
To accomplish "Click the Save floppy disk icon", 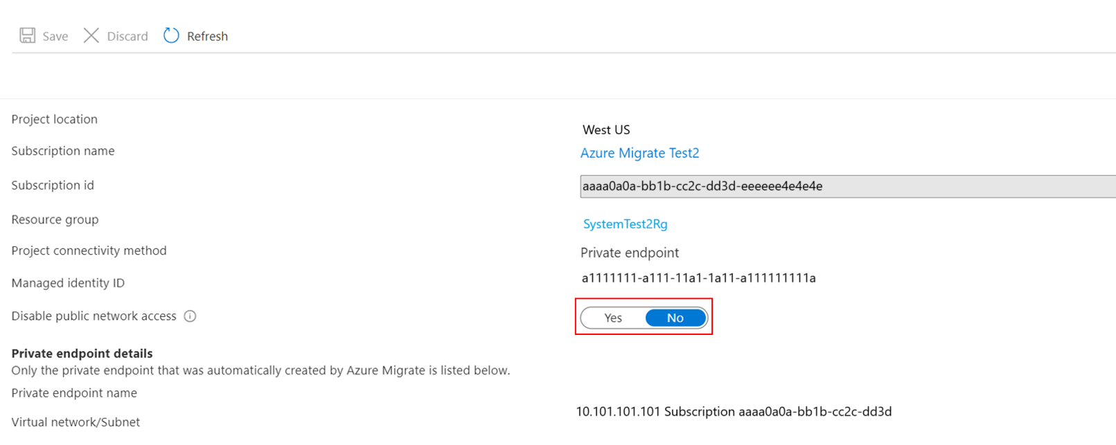I will click(x=27, y=35).
